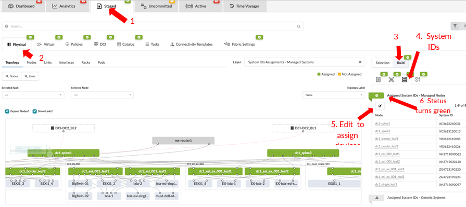Select the dc1_spine2 node in topology
The width and height of the screenshot is (466, 207).
[303, 153]
